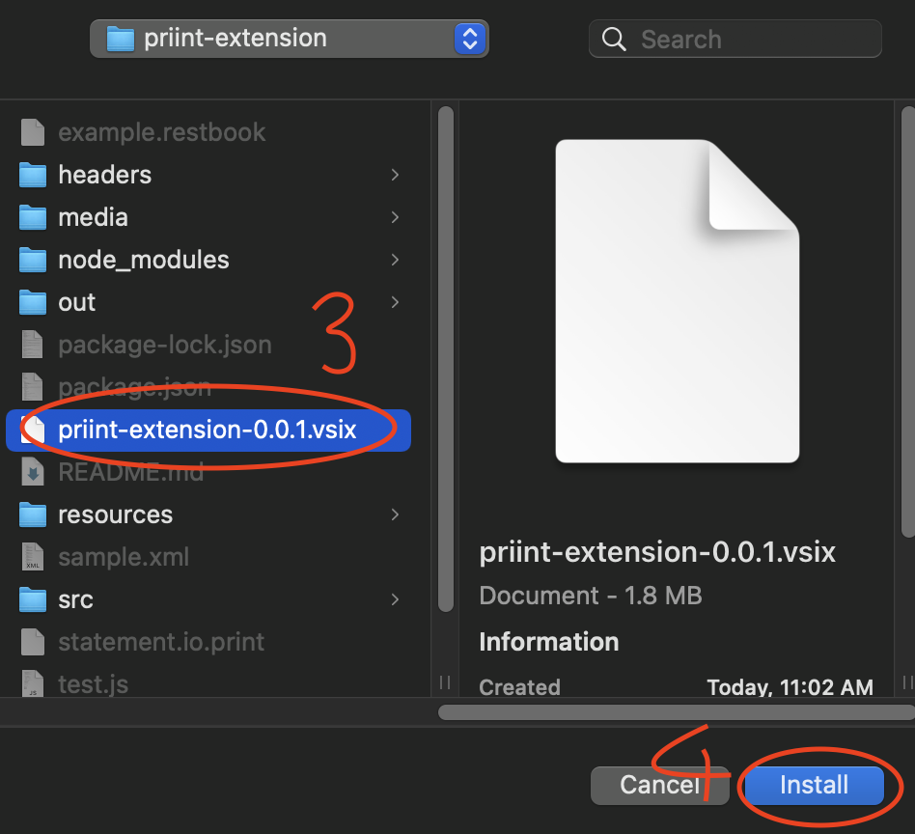Select package-lock.json in the list

coord(208,345)
